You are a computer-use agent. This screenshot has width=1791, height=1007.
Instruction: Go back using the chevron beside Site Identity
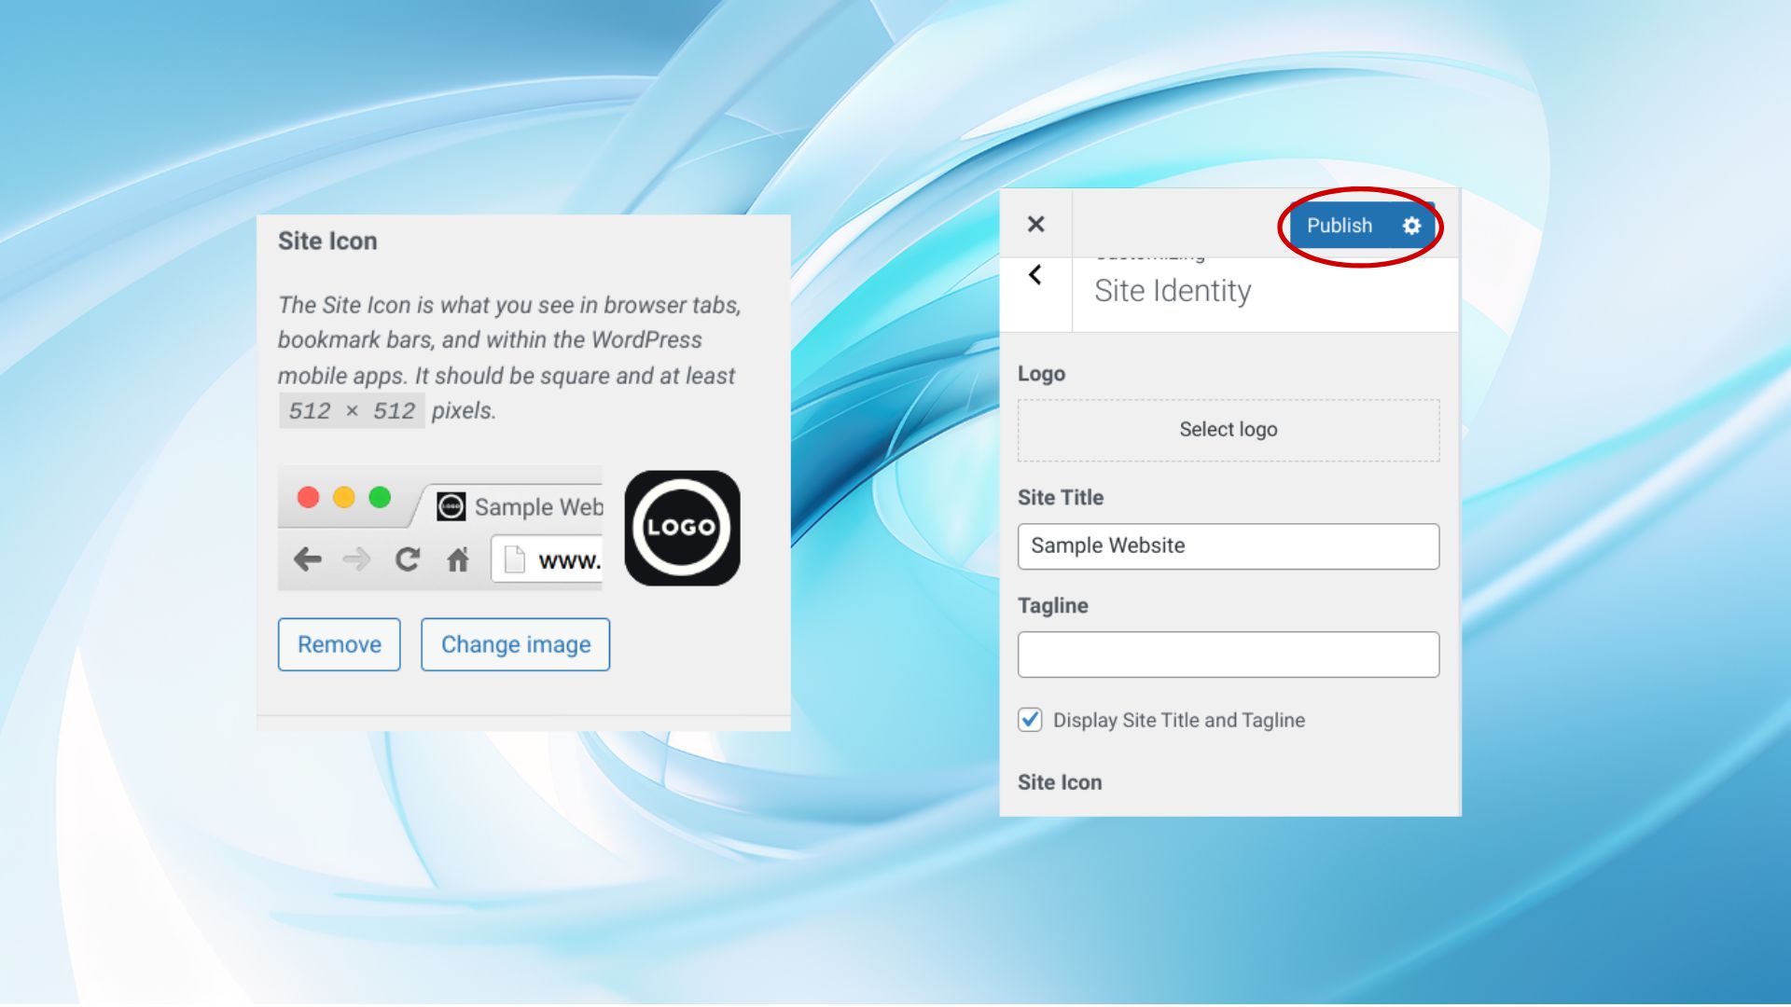point(1035,275)
